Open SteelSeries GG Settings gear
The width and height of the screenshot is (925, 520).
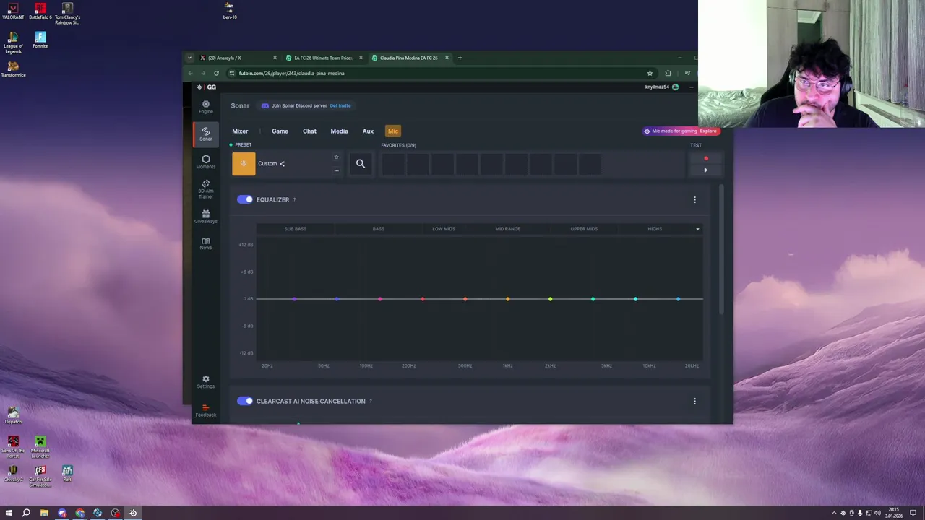tap(206, 381)
